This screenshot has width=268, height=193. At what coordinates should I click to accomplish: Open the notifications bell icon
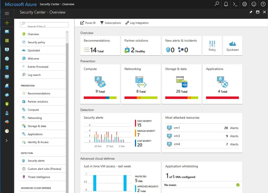point(226,4)
